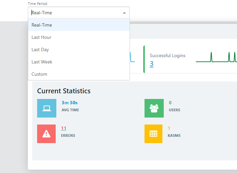Click the Successful Logins label text
Screen dimensions: 237x173
[x=167, y=55]
